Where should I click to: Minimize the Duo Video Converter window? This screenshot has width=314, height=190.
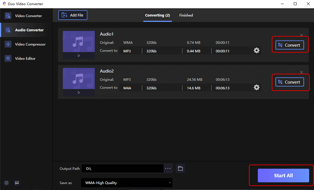point(282,4)
